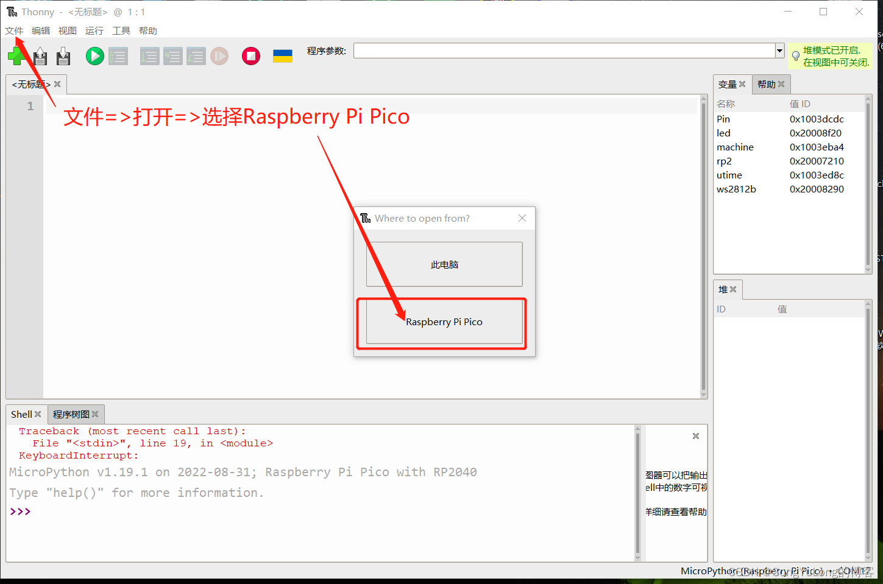Screen dimensions: 883x584
Task: Close the untitled editor tab
Action: tap(57, 84)
